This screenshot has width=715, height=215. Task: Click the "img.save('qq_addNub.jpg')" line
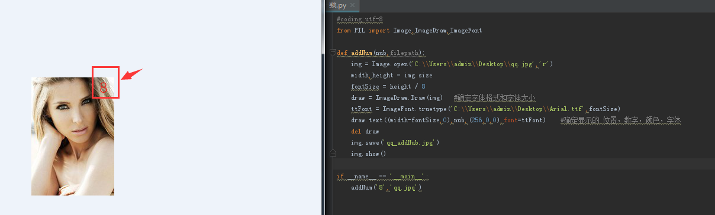[395, 142]
